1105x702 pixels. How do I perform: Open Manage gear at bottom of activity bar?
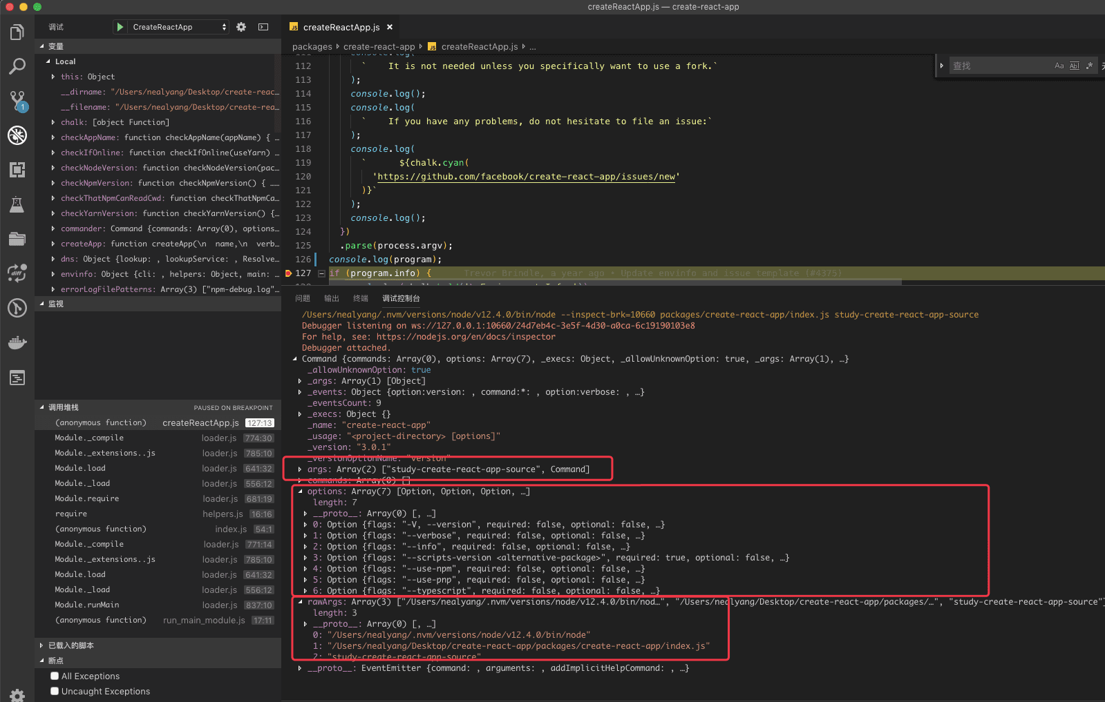17,695
